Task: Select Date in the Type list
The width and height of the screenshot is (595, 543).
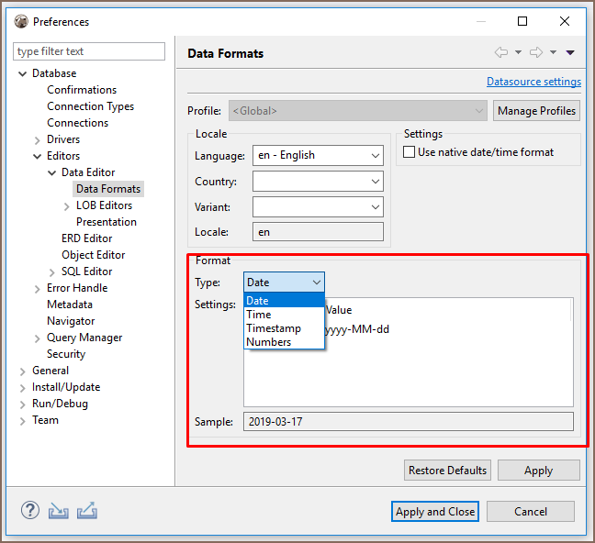Action: (x=284, y=300)
